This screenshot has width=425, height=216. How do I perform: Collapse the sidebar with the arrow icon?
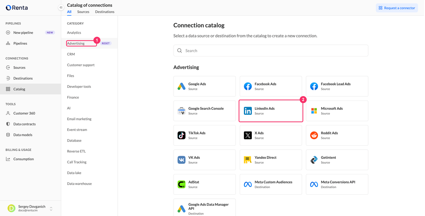(x=61, y=7)
